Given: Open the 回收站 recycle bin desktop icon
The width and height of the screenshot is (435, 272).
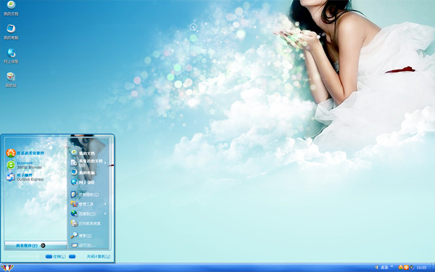Looking at the screenshot, I should [x=11, y=80].
